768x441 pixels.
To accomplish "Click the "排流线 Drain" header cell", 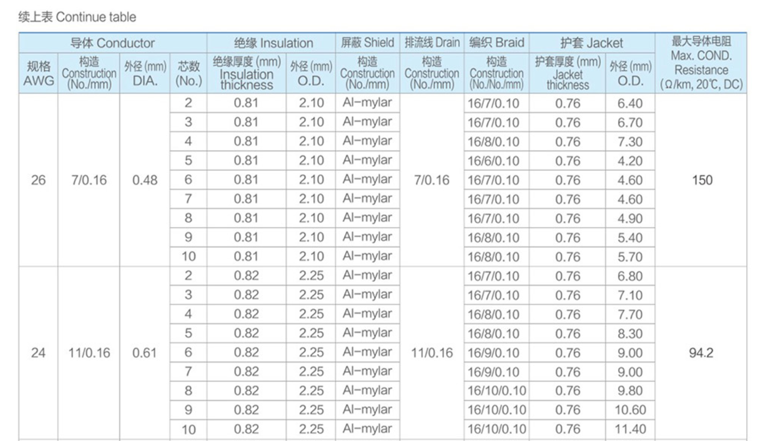I will [432, 43].
